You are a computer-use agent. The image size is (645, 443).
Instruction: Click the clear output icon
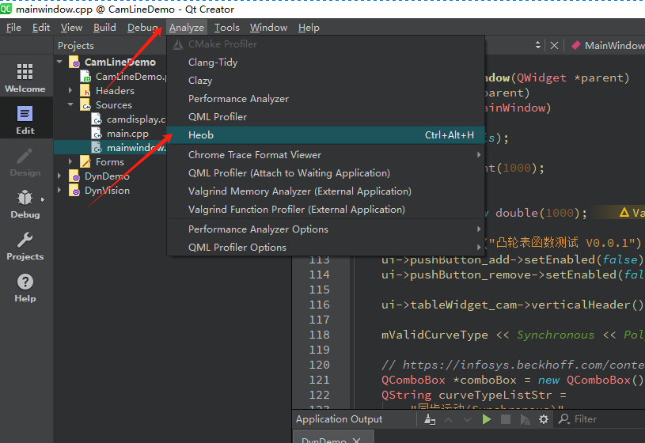click(430, 419)
